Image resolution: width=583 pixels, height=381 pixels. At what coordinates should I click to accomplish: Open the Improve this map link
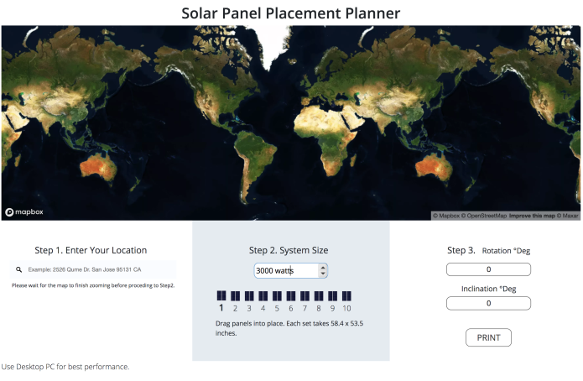532,216
